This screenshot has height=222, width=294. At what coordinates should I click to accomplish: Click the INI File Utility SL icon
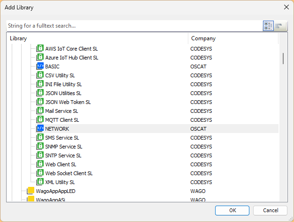pyautogui.click(x=40, y=84)
